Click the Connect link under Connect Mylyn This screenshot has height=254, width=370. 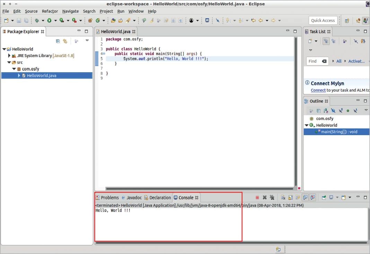(x=318, y=90)
